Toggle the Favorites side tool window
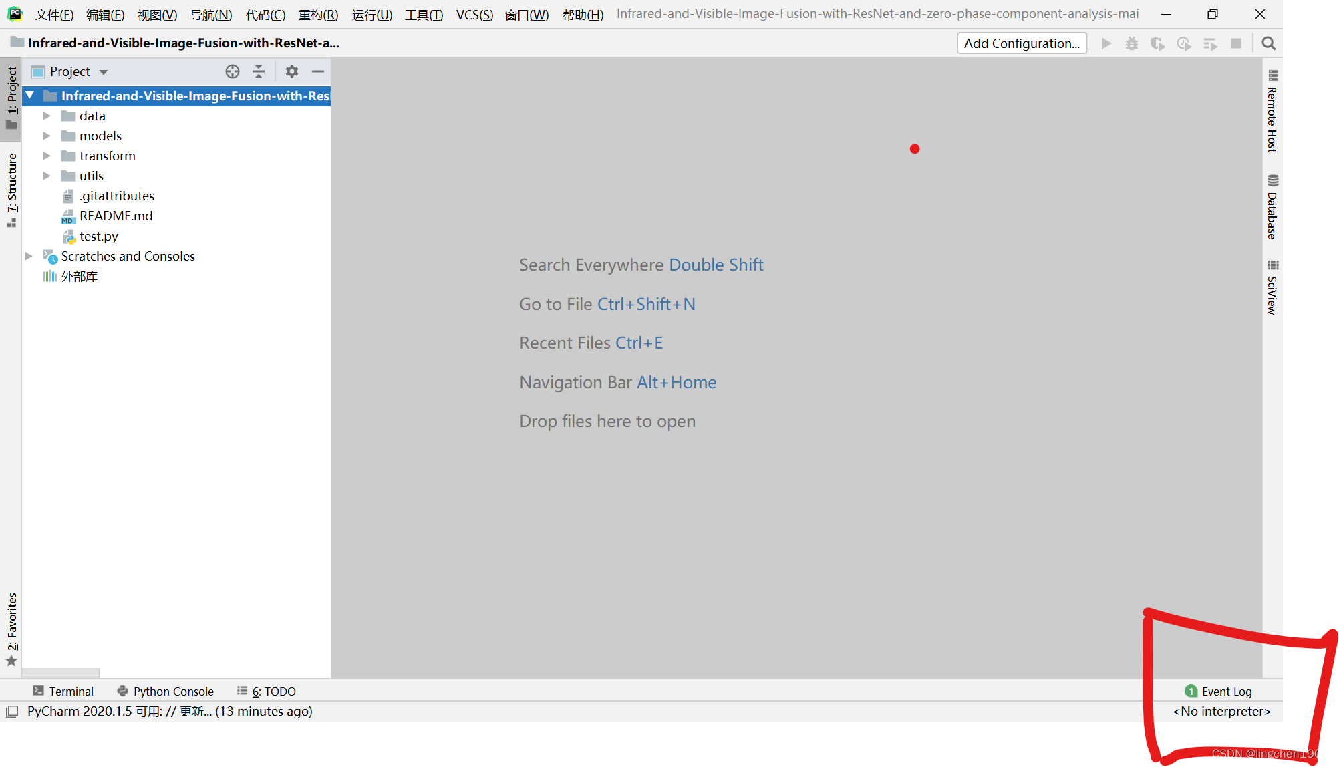 click(x=12, y=628)
